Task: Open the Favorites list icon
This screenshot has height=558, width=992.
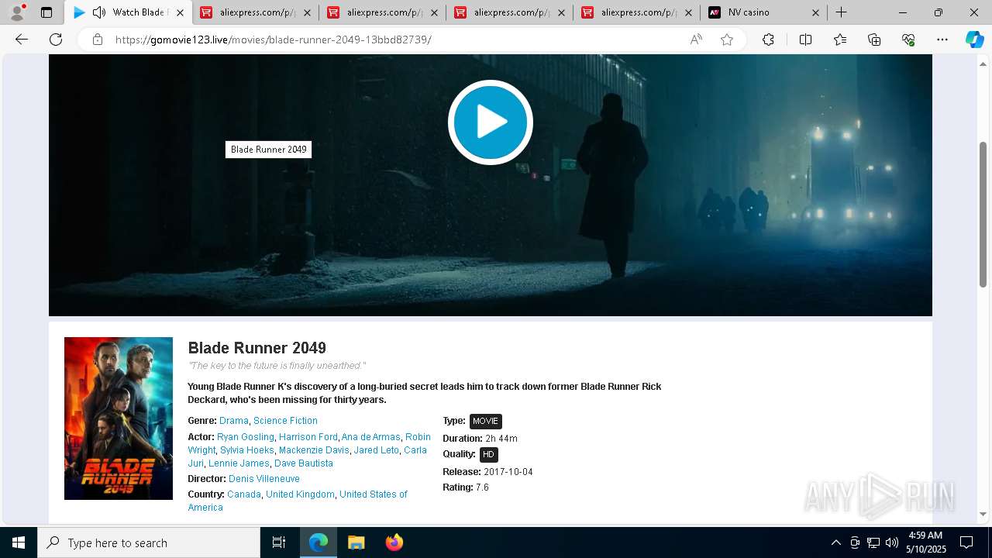Action: click(x=840, y=40)
